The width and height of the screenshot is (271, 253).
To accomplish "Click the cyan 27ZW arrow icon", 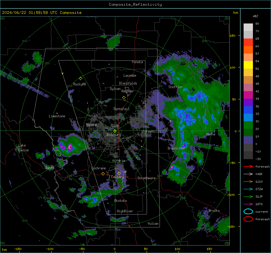I will click(248, 189).
